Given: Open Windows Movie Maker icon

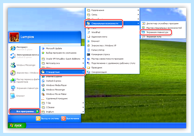Looking at the screenshot, I should 43,94.
